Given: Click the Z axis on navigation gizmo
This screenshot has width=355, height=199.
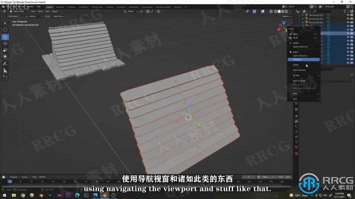Looking at the screenshot, I should point(283,23).
